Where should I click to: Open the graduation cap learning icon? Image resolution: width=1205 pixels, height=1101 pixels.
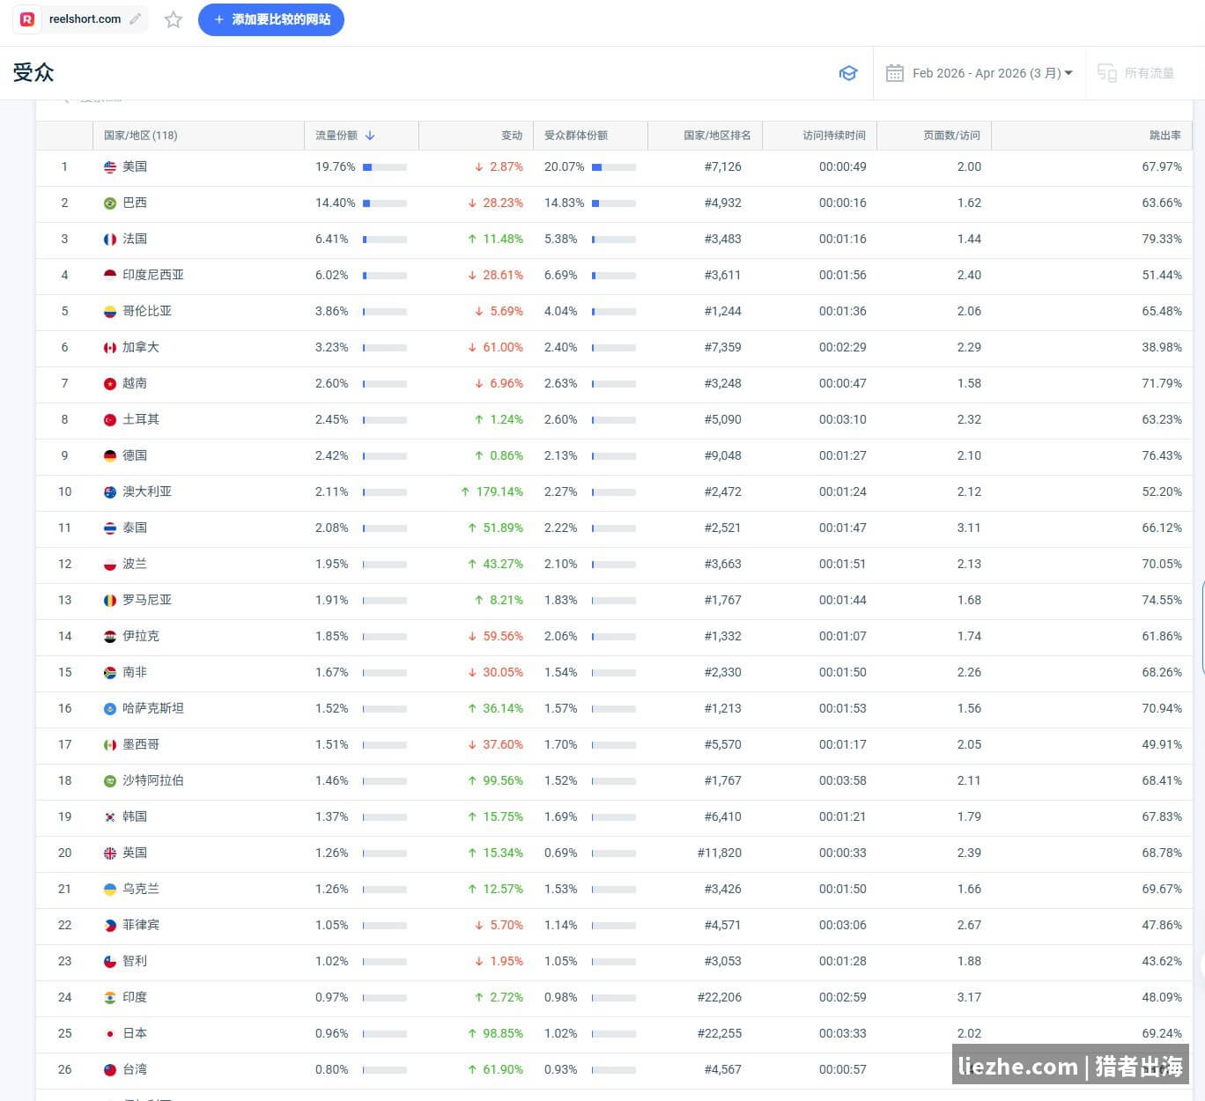pyautogui.click(x=847, y=73)
